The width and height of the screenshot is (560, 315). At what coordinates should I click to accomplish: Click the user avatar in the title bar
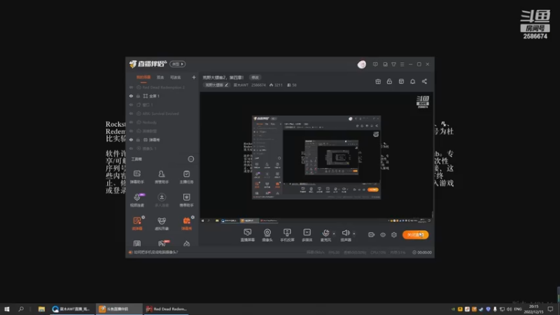coord(361,64)
